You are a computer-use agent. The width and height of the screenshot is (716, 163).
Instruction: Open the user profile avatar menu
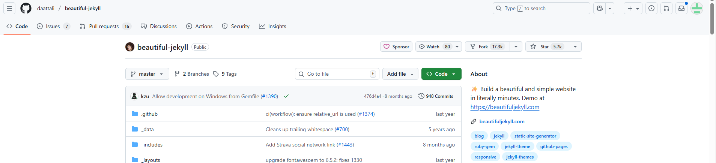coord(697,8)
